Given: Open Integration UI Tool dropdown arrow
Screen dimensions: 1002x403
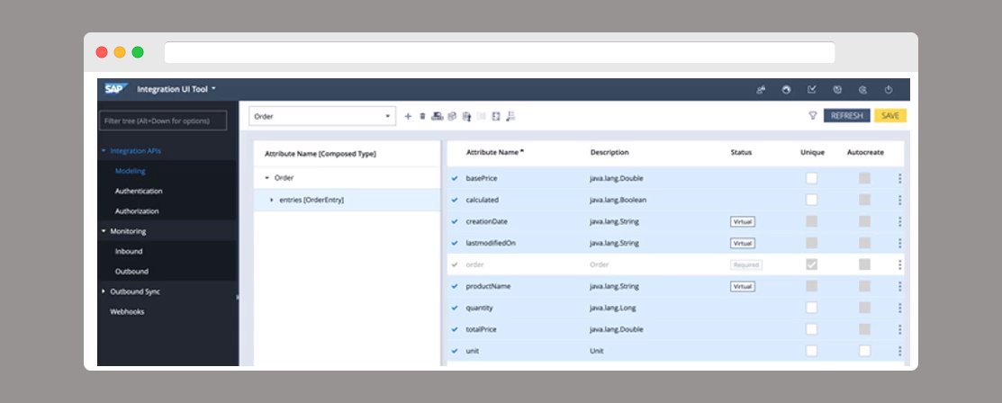Looking at the screenshot, I should [x=214, y=89].
